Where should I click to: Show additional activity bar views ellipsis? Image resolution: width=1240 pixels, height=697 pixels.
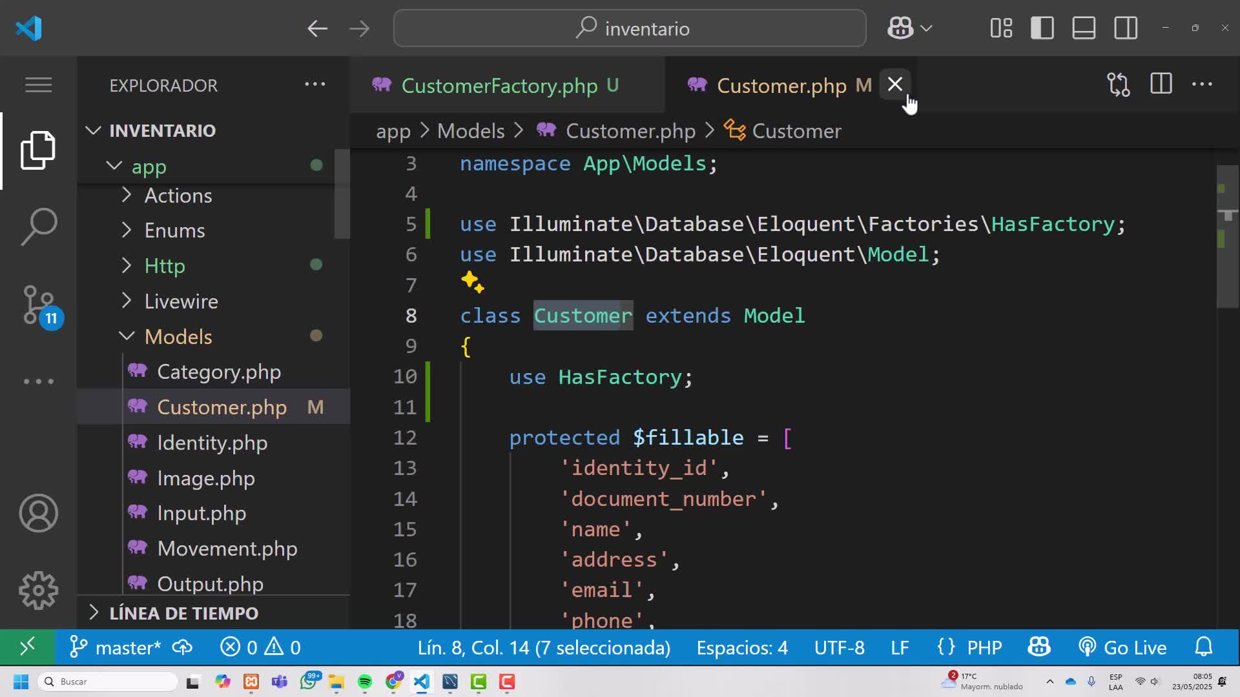click(x=38, y=381)
